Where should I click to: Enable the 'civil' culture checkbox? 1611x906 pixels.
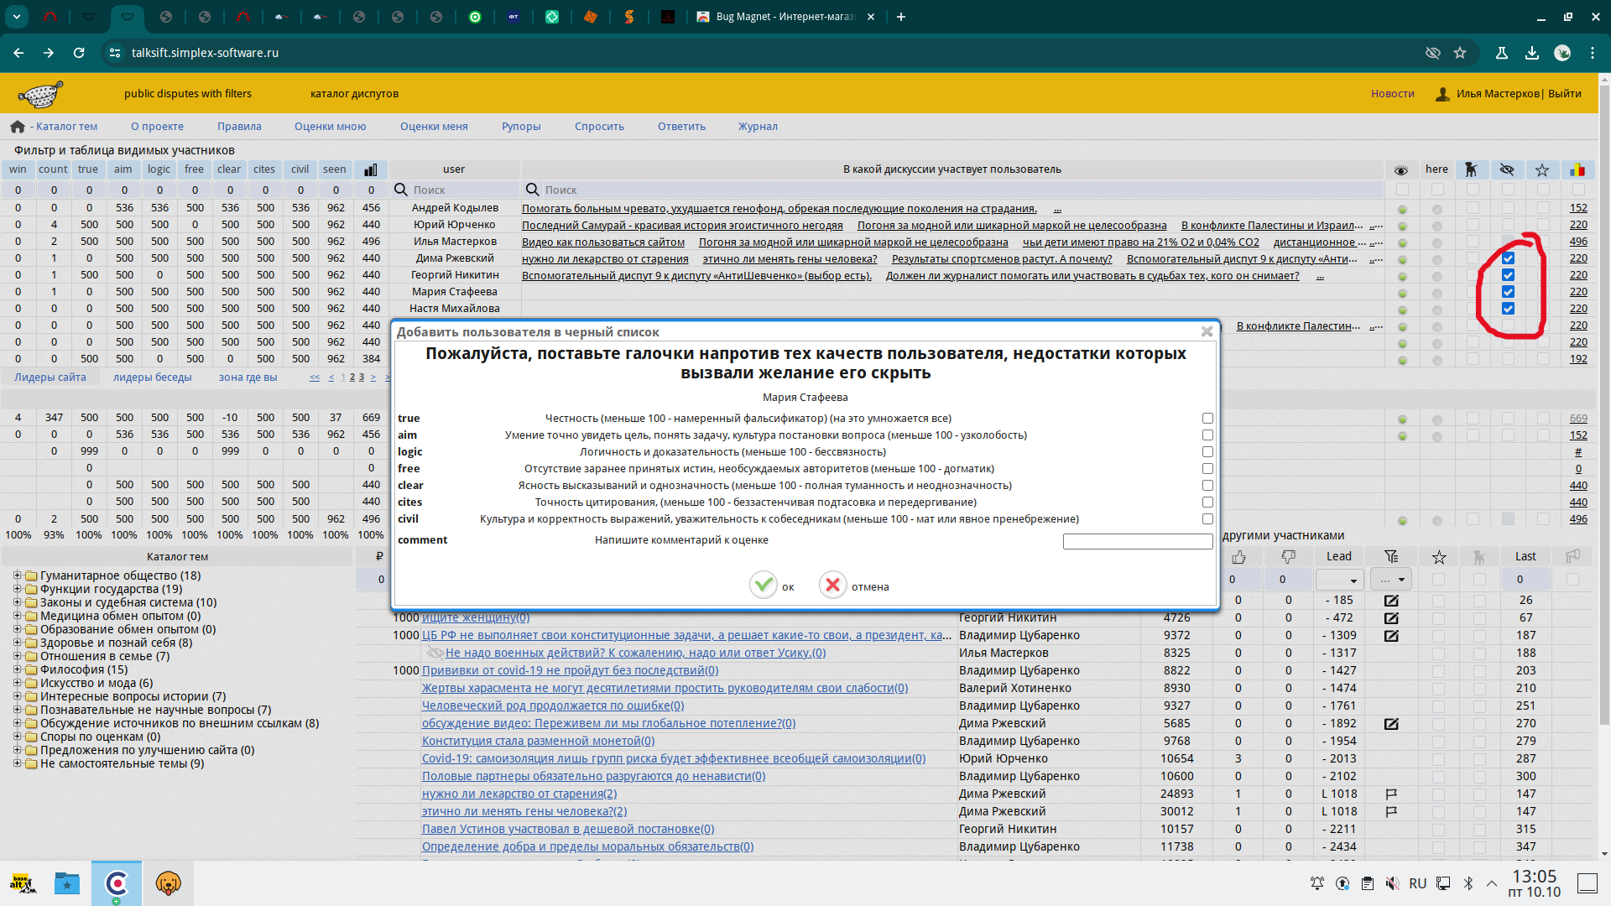(x=1207, y=518)
